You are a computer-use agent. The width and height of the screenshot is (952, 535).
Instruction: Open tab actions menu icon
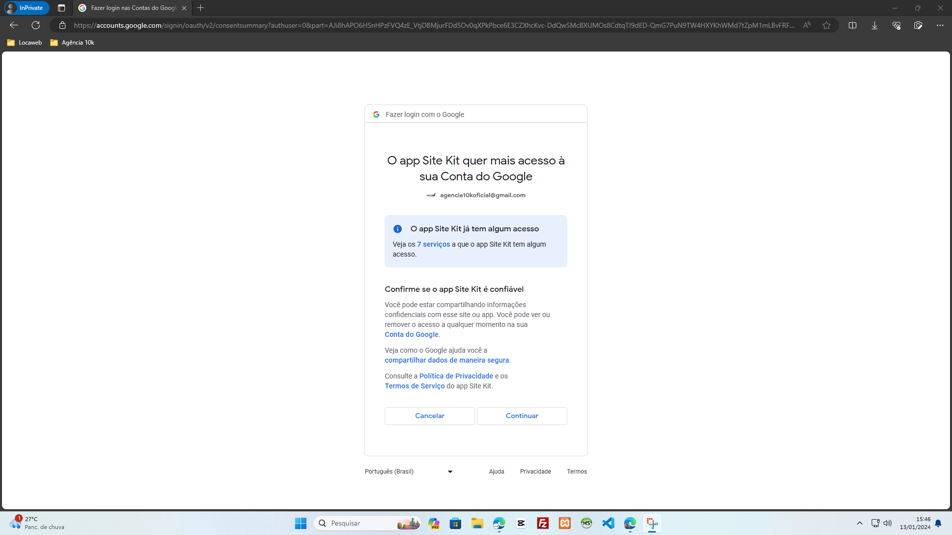coord(61,8)
